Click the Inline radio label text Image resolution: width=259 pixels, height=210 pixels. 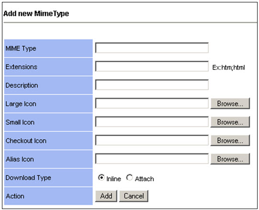[113, 178]
